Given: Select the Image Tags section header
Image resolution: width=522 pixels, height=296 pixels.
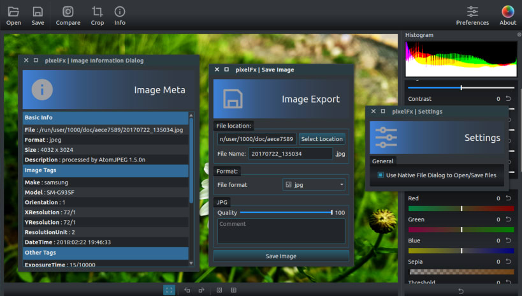Looking at the screenshot, I should coord(106,170).
